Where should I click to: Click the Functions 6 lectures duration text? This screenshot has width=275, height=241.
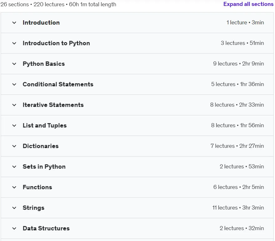238,187
